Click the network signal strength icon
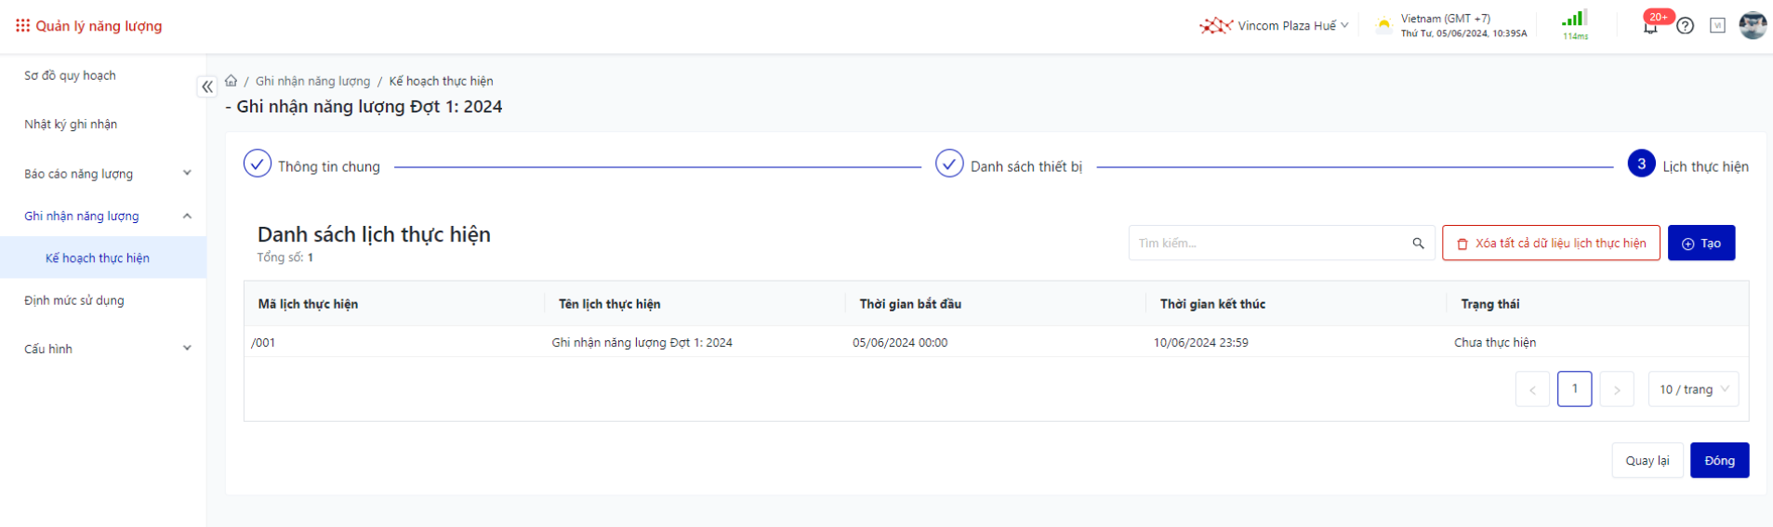Image resolution: width=1773 pixels, height=527 pixels. click(1574, 20)
